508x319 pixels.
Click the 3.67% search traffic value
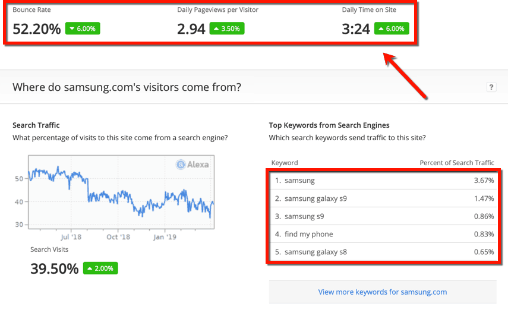484,181
